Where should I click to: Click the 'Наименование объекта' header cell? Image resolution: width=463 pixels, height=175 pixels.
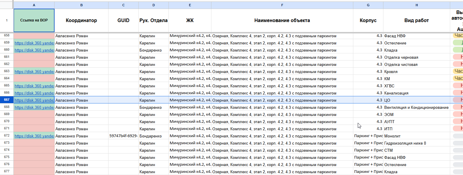pos(282,20)
